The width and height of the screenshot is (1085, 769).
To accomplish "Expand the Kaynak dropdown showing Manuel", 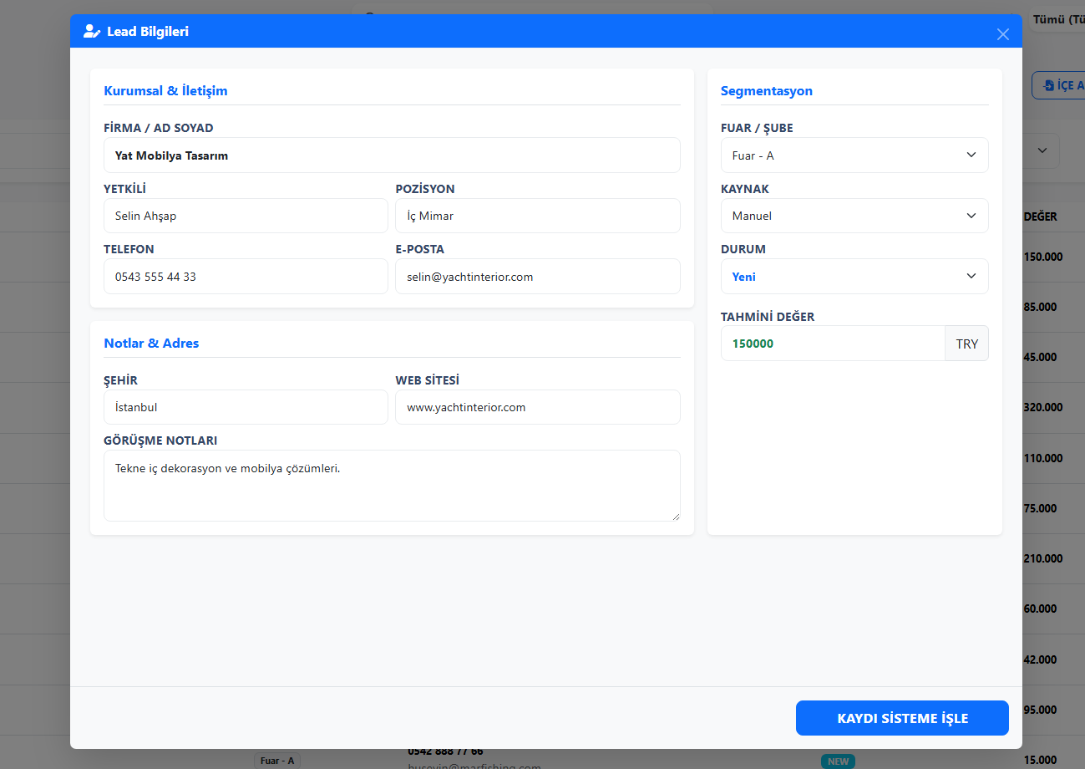I will (x=854, y=216).
